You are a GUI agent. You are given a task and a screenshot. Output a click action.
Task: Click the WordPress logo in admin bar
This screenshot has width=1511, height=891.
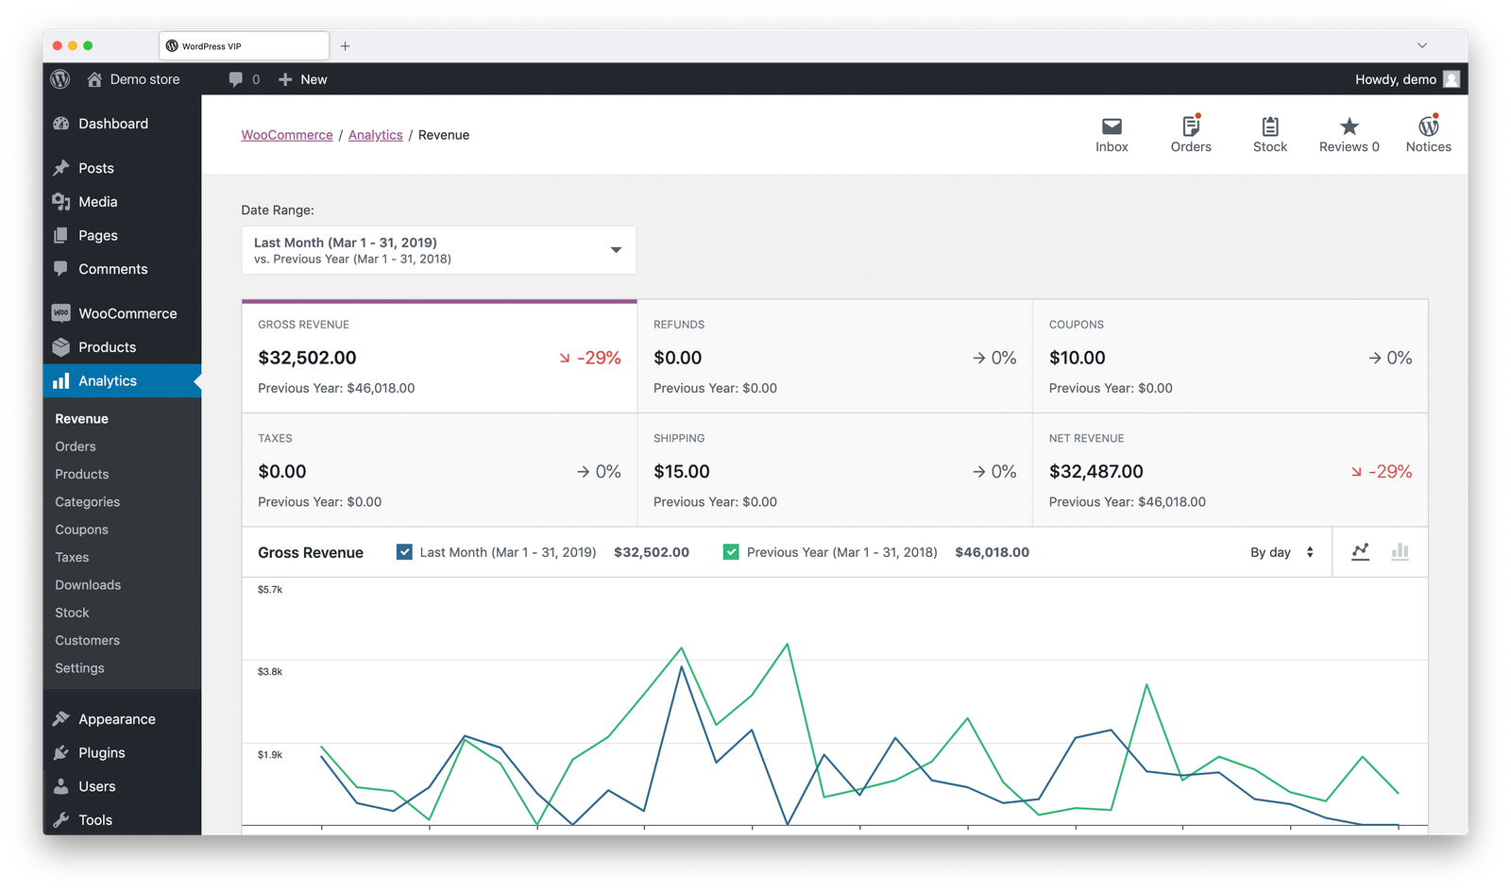[60, 79]
